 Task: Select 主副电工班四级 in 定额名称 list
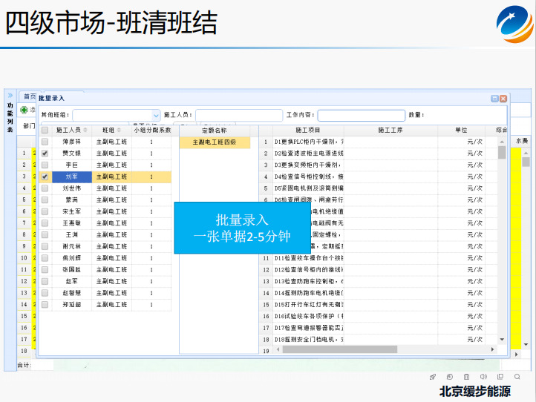(x=215, y=142)
